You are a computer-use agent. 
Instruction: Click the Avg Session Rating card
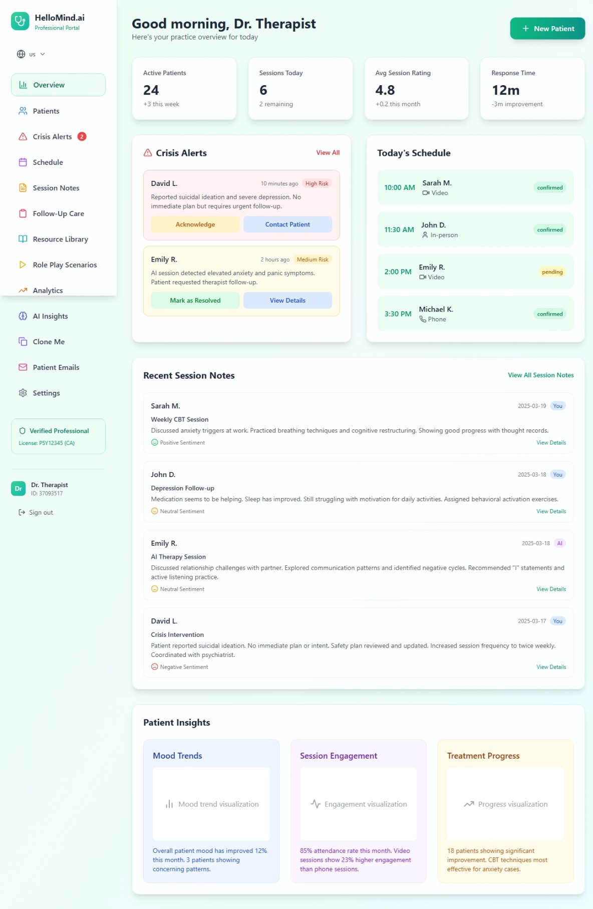click(417, 88)
